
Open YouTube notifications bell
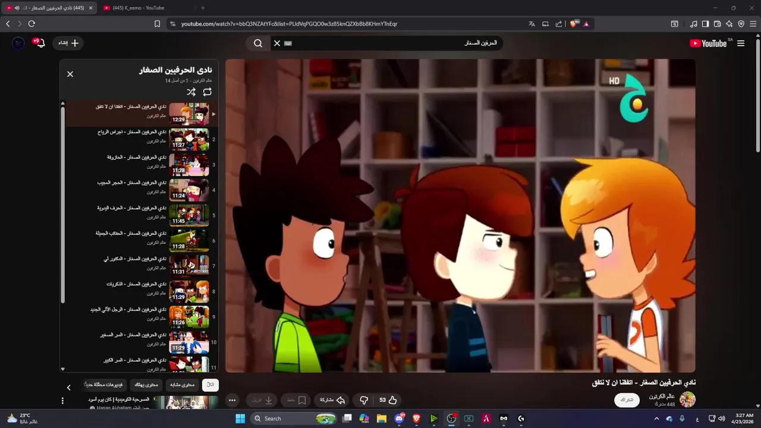(40, 43)
